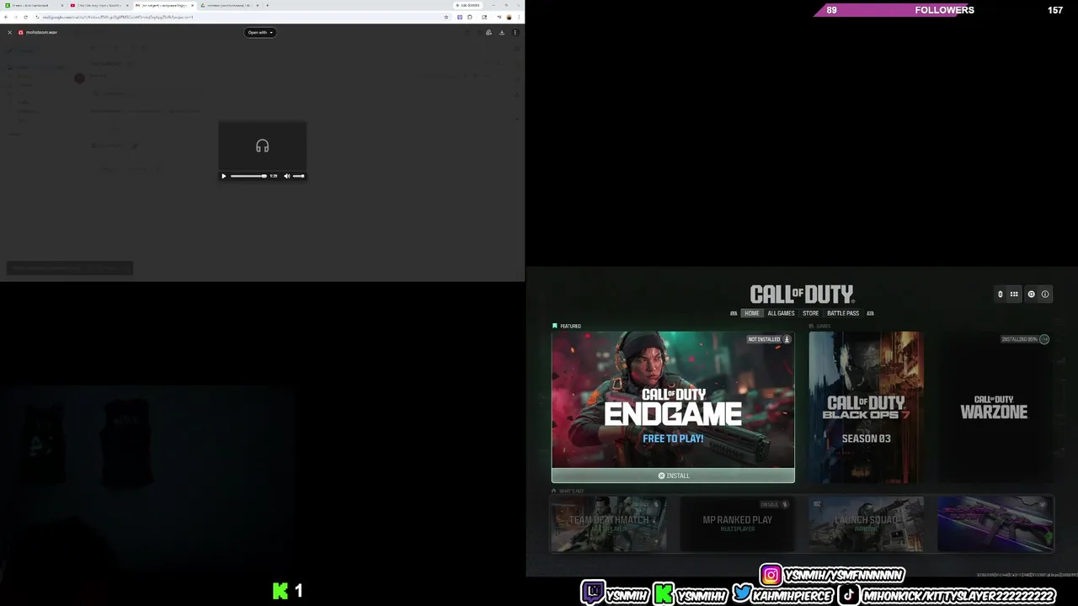Click the info icon in COD header
The image size is (1078, 606).
click(x=1045, y=294)
